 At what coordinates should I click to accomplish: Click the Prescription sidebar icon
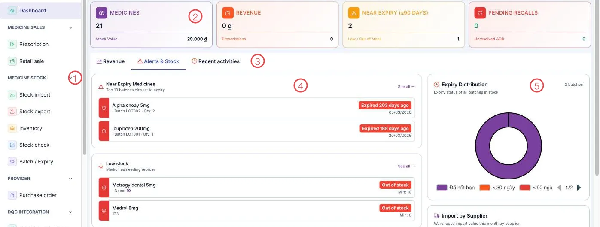(12, 44)
